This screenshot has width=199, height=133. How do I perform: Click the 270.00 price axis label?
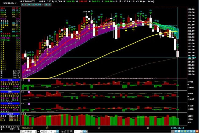[x=191, y=9]
